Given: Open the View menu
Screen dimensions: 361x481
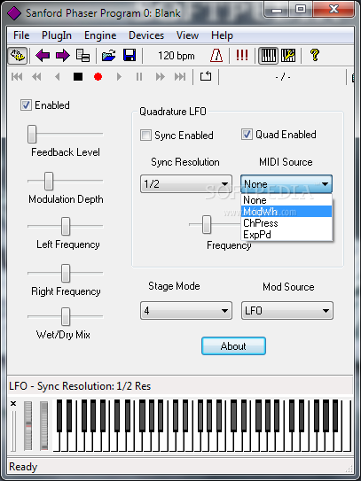Looking at the screenshot, I should tap(187, 35).
